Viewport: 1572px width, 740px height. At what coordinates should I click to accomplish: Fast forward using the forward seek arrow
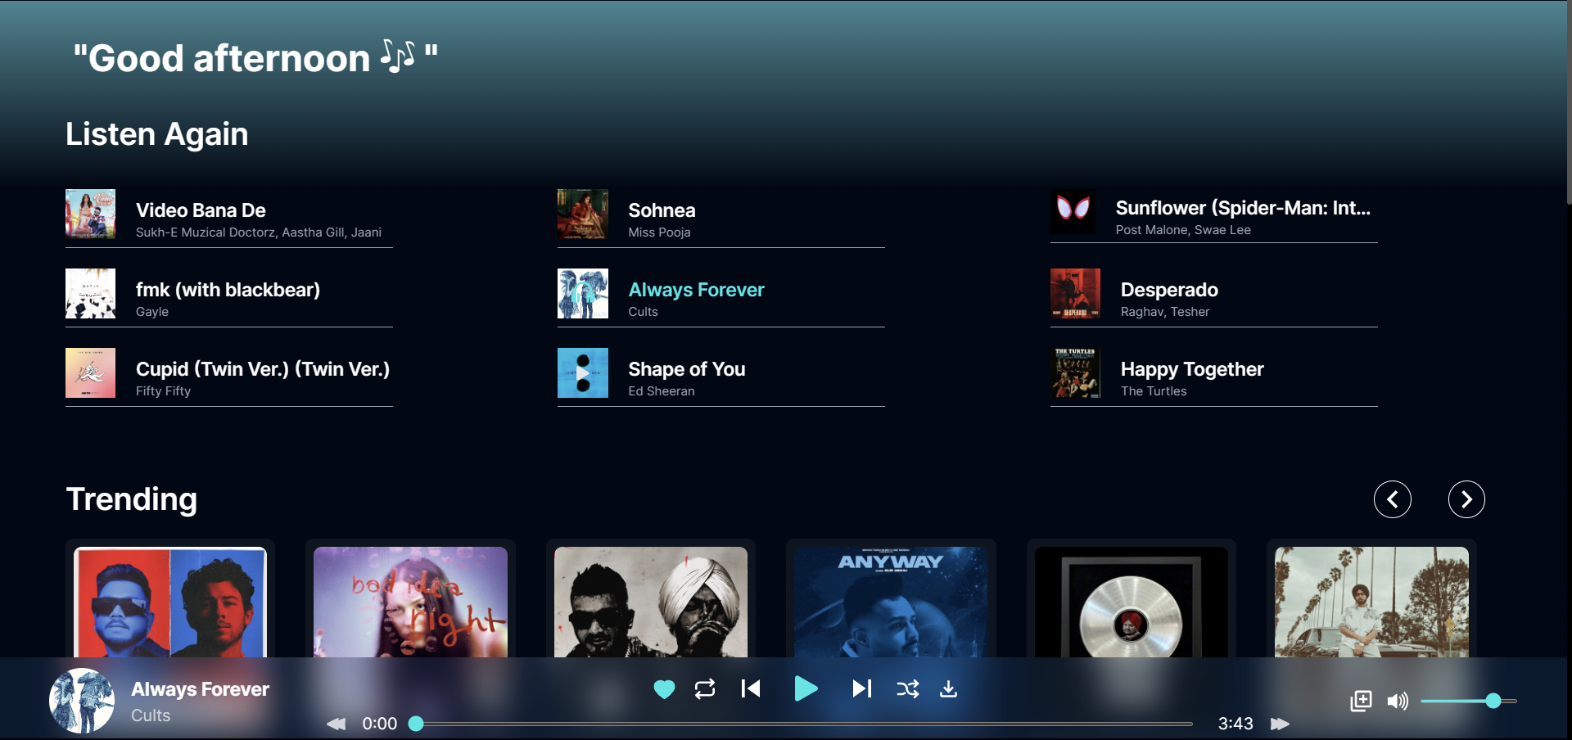tap(1280, 724)
